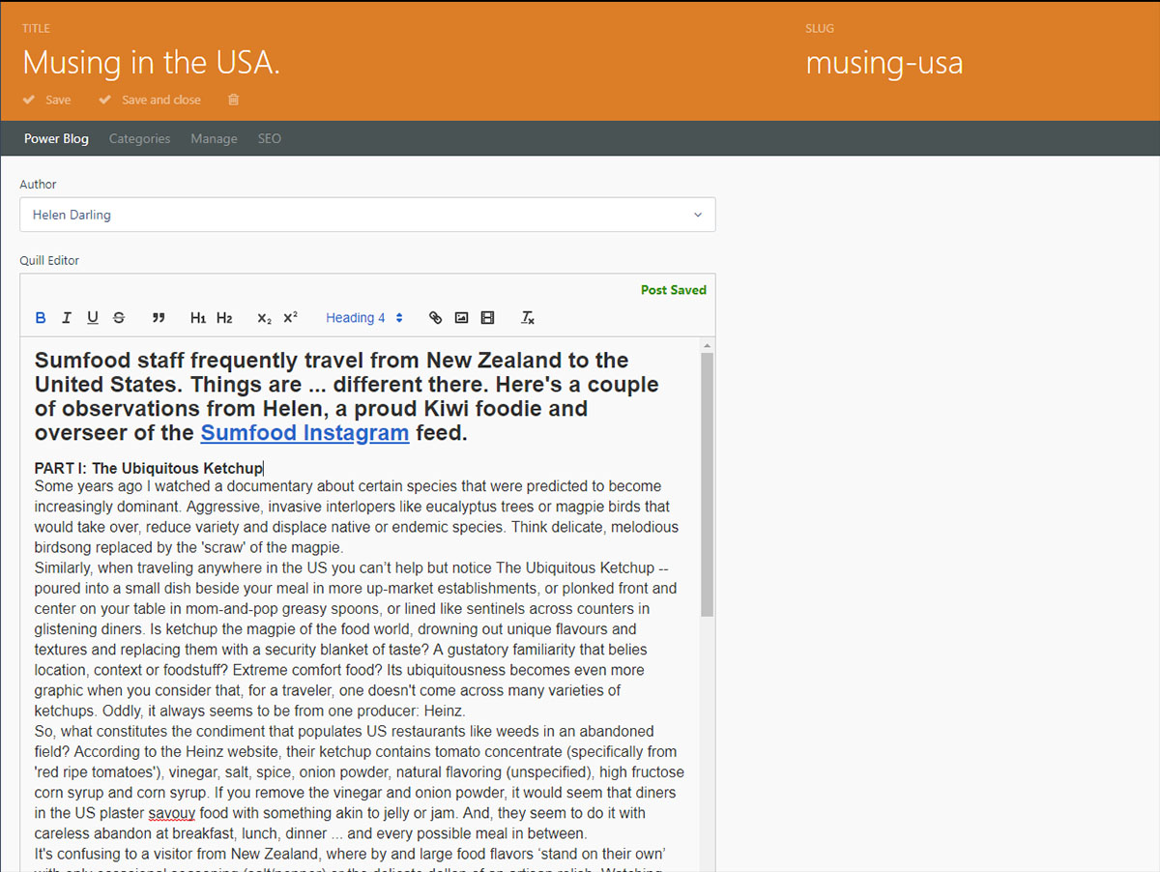Apply blockquote formatting

coord(159,318)
